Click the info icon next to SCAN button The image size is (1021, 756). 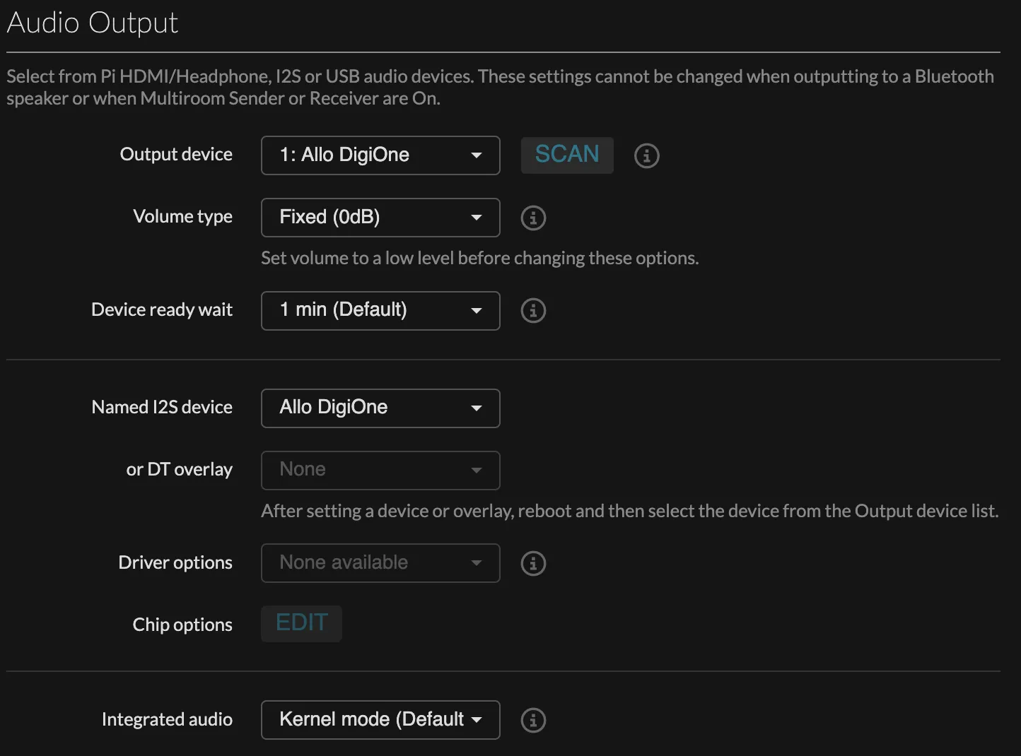point(646,155)
